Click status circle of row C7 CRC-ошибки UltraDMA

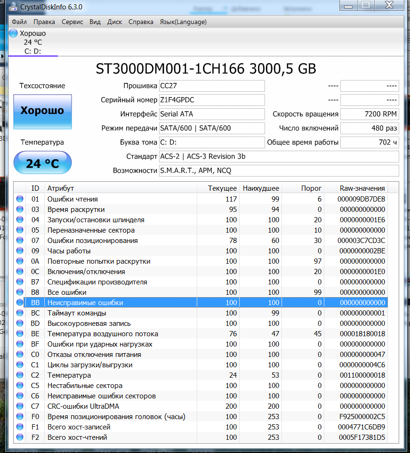click(x=20, y=406)
